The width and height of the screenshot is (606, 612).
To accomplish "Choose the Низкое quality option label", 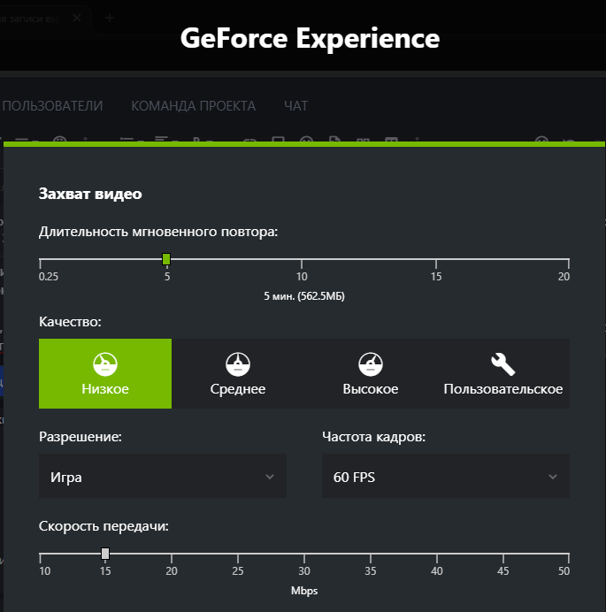I will 105,389.
